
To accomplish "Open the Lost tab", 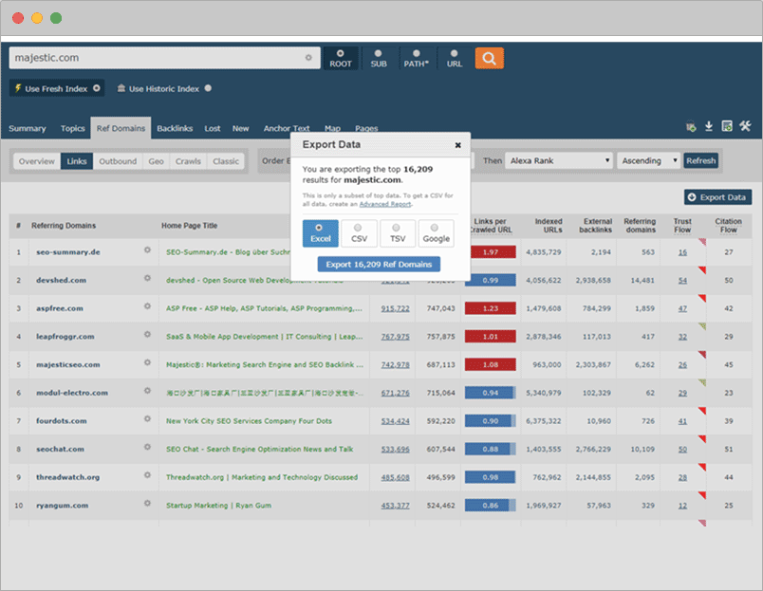I will click(213, 128).
